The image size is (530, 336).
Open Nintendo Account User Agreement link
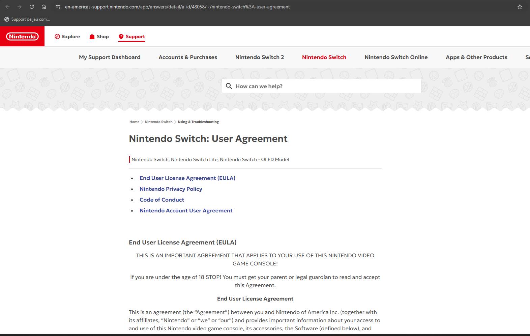[x=186, y=211]
